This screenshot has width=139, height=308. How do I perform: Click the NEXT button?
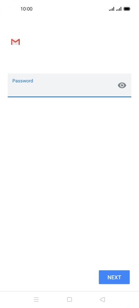click(114, 277)
